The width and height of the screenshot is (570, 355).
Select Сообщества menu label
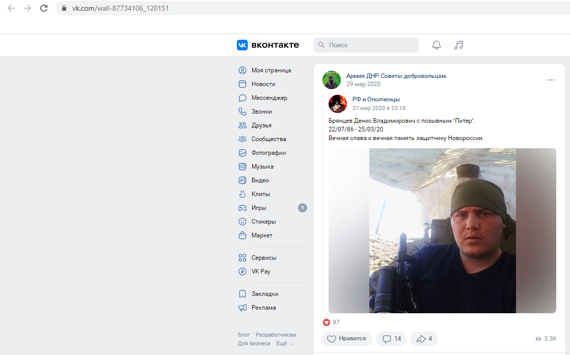tap(268, 139)
